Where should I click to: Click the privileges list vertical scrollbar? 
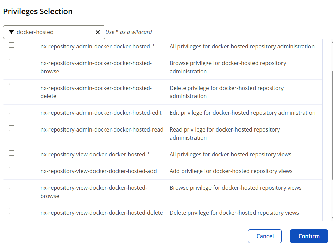pyautogui.click(x=332, y=123)
